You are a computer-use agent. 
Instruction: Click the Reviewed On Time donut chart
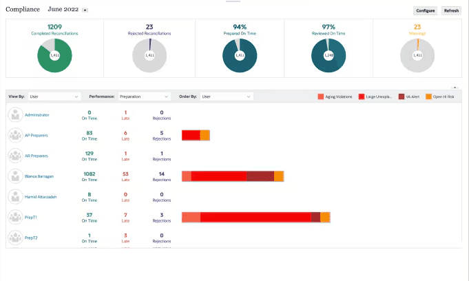328,55
